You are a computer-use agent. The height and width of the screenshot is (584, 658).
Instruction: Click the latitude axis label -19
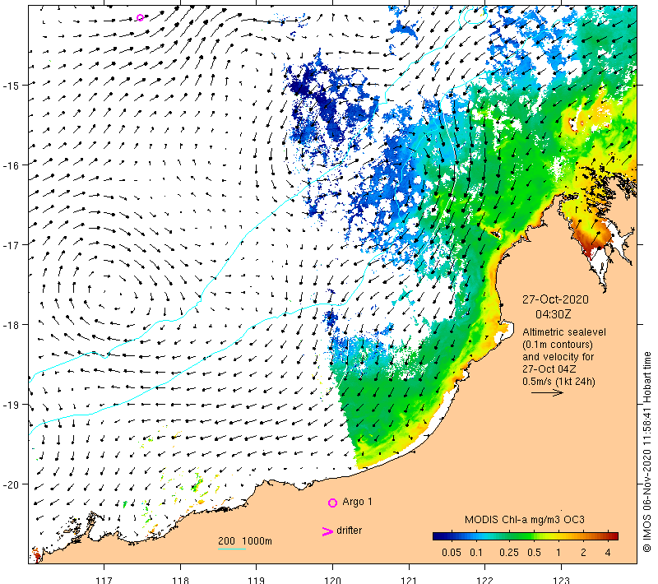click(x=11, y=405)
